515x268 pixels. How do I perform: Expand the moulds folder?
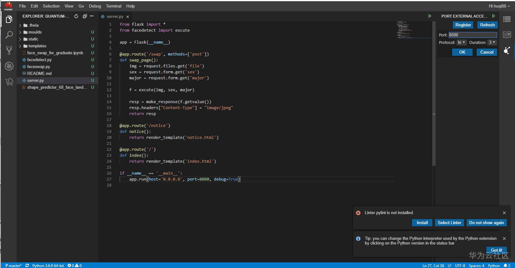[35, 32]
